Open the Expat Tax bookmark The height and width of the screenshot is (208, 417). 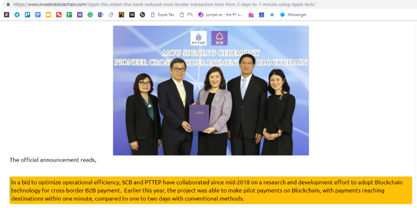[163, 15]
